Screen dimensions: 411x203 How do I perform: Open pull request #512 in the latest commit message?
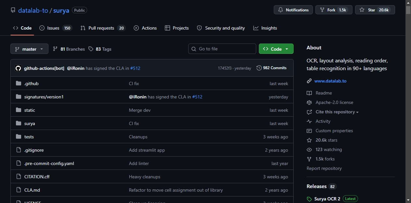pyautogui.click(x=135, y=68)
